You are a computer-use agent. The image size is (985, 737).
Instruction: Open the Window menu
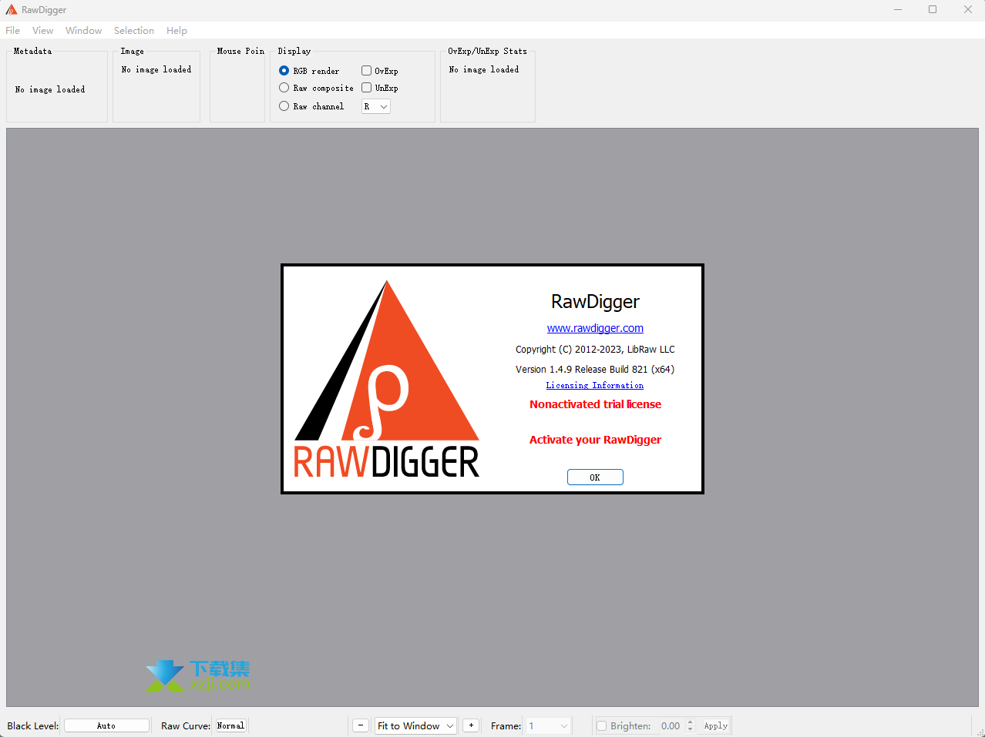(84, 30)
